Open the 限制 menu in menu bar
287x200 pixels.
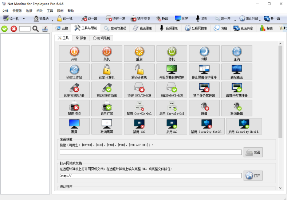click(x=60, y=11)
